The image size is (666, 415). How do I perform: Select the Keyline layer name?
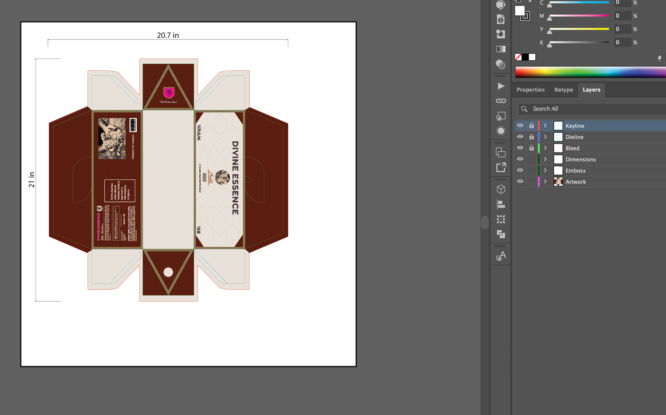coord(575,126)
